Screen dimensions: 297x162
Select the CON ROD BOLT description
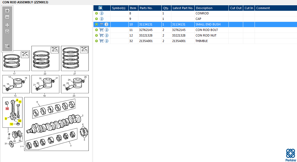click(212, 30)
